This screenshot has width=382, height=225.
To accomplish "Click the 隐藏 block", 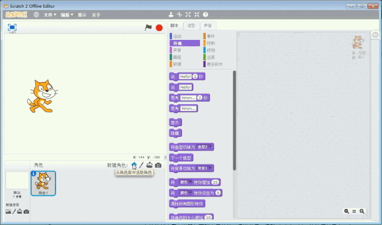I will tap(175, 133).
